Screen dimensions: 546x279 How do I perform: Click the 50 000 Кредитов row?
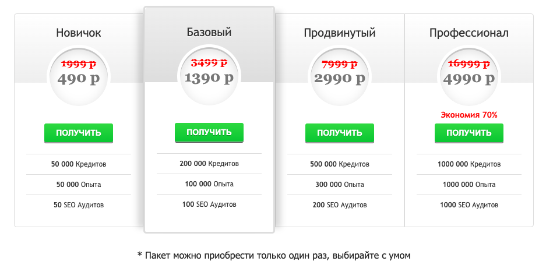(79, 164)
